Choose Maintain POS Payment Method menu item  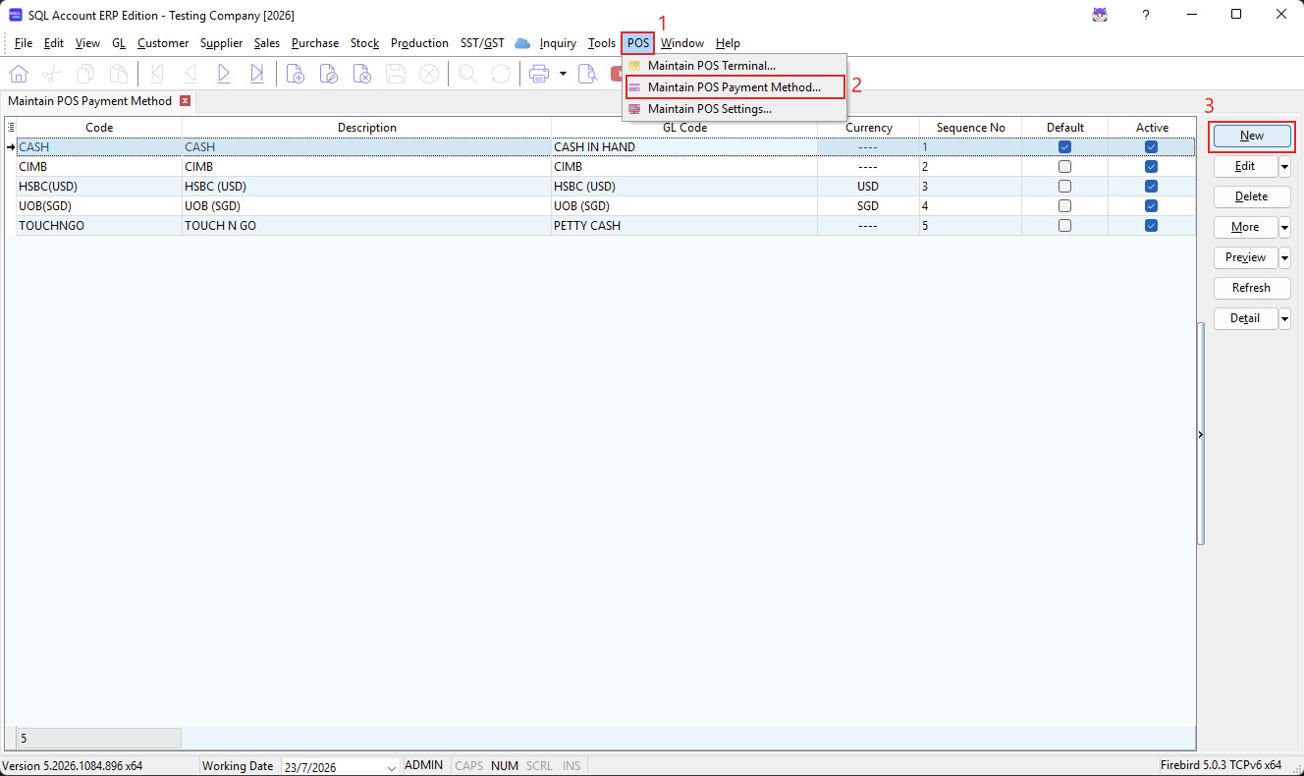coord(734,87)
